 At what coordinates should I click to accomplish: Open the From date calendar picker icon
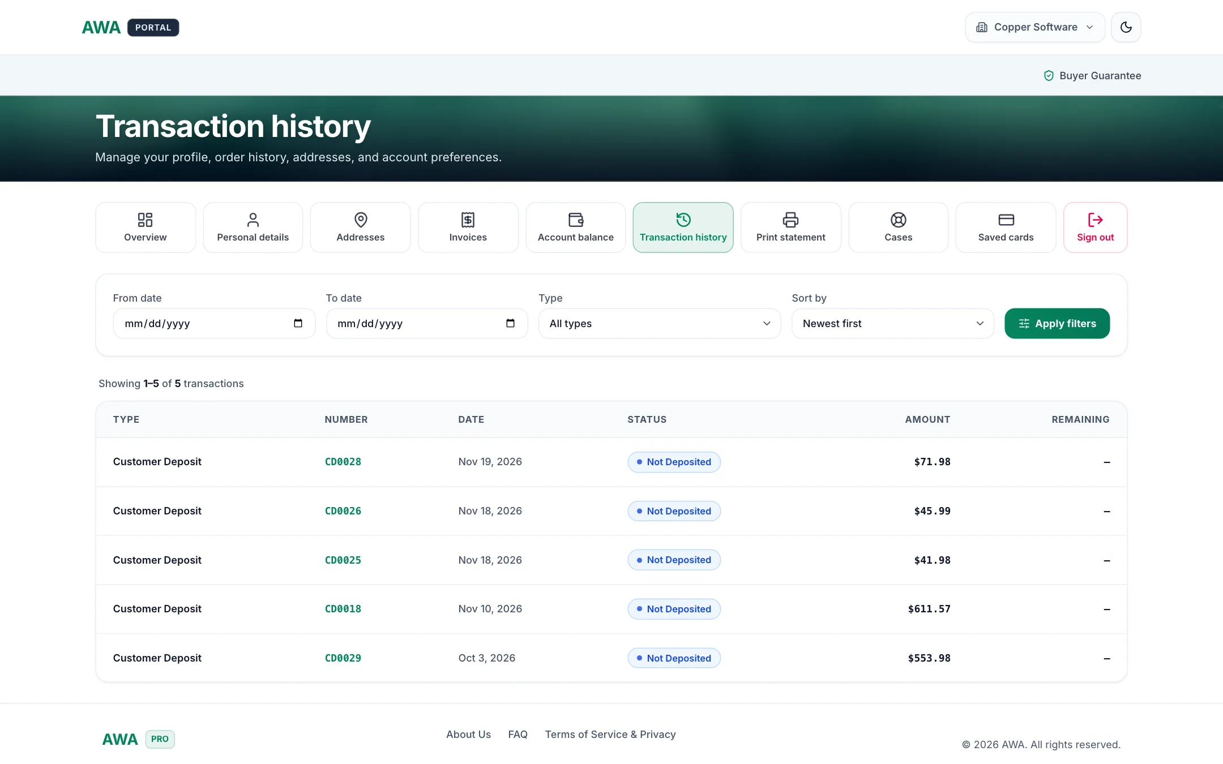(298, 323)
